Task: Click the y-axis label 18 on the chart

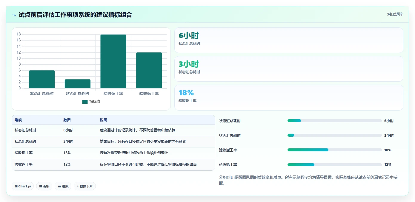Action: click(x=19, y=34)
